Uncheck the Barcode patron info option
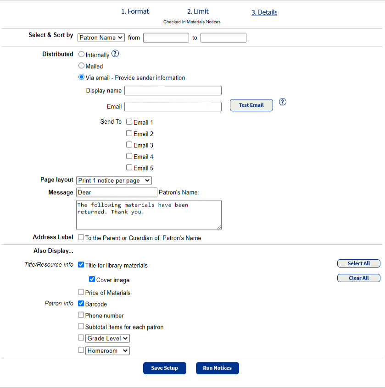The image size is (385, 388). 81,303
